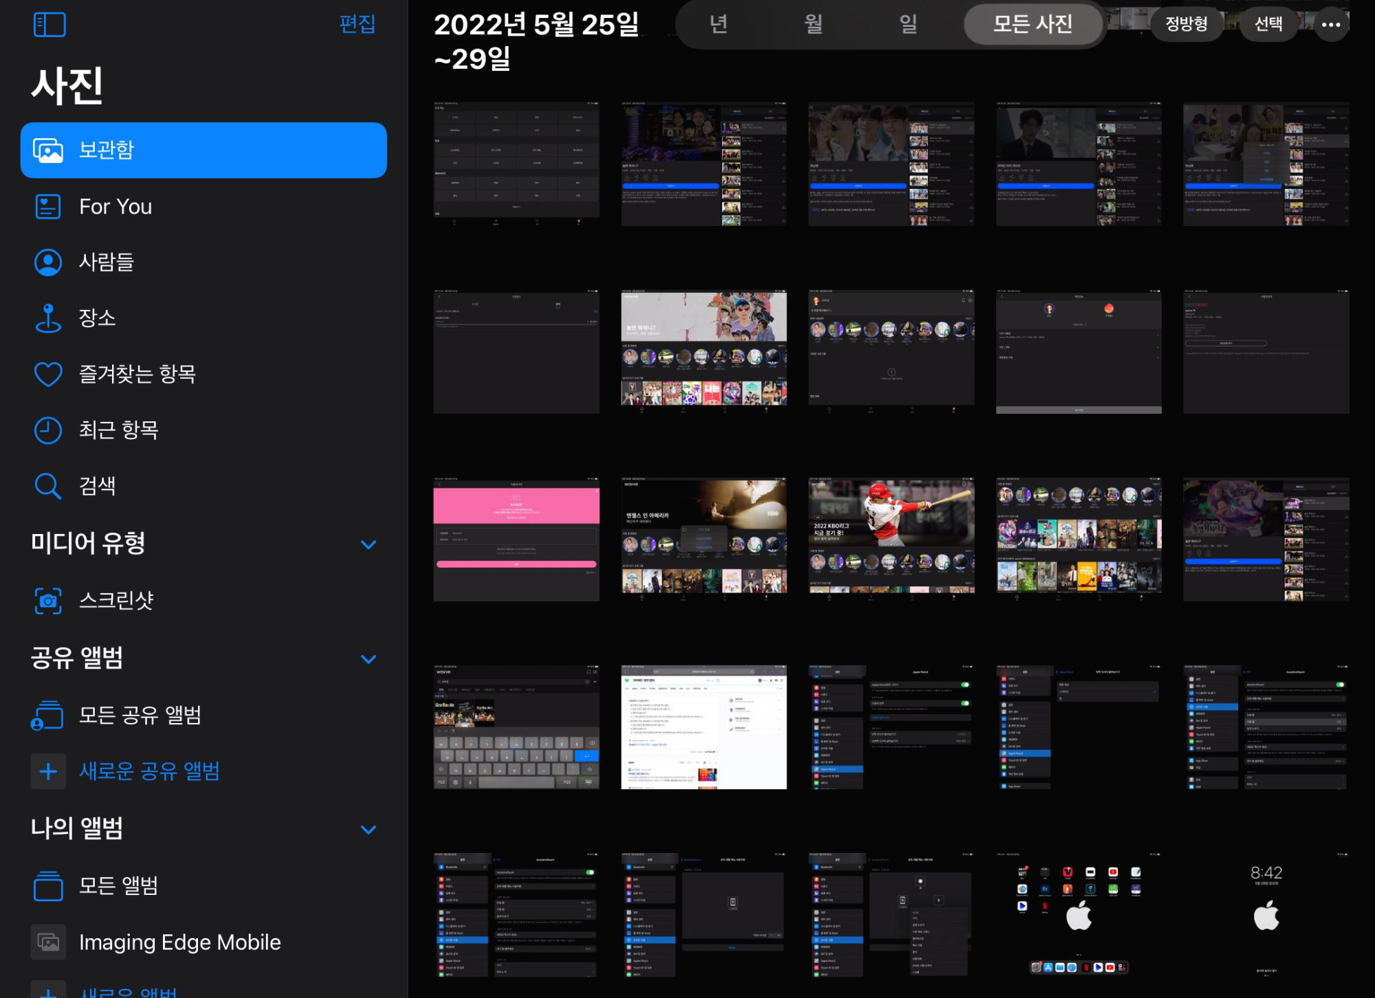This screenshot has width=1375, height=998.
Task: Open the 사람들 people album
Action: click(x=106, y=262)
